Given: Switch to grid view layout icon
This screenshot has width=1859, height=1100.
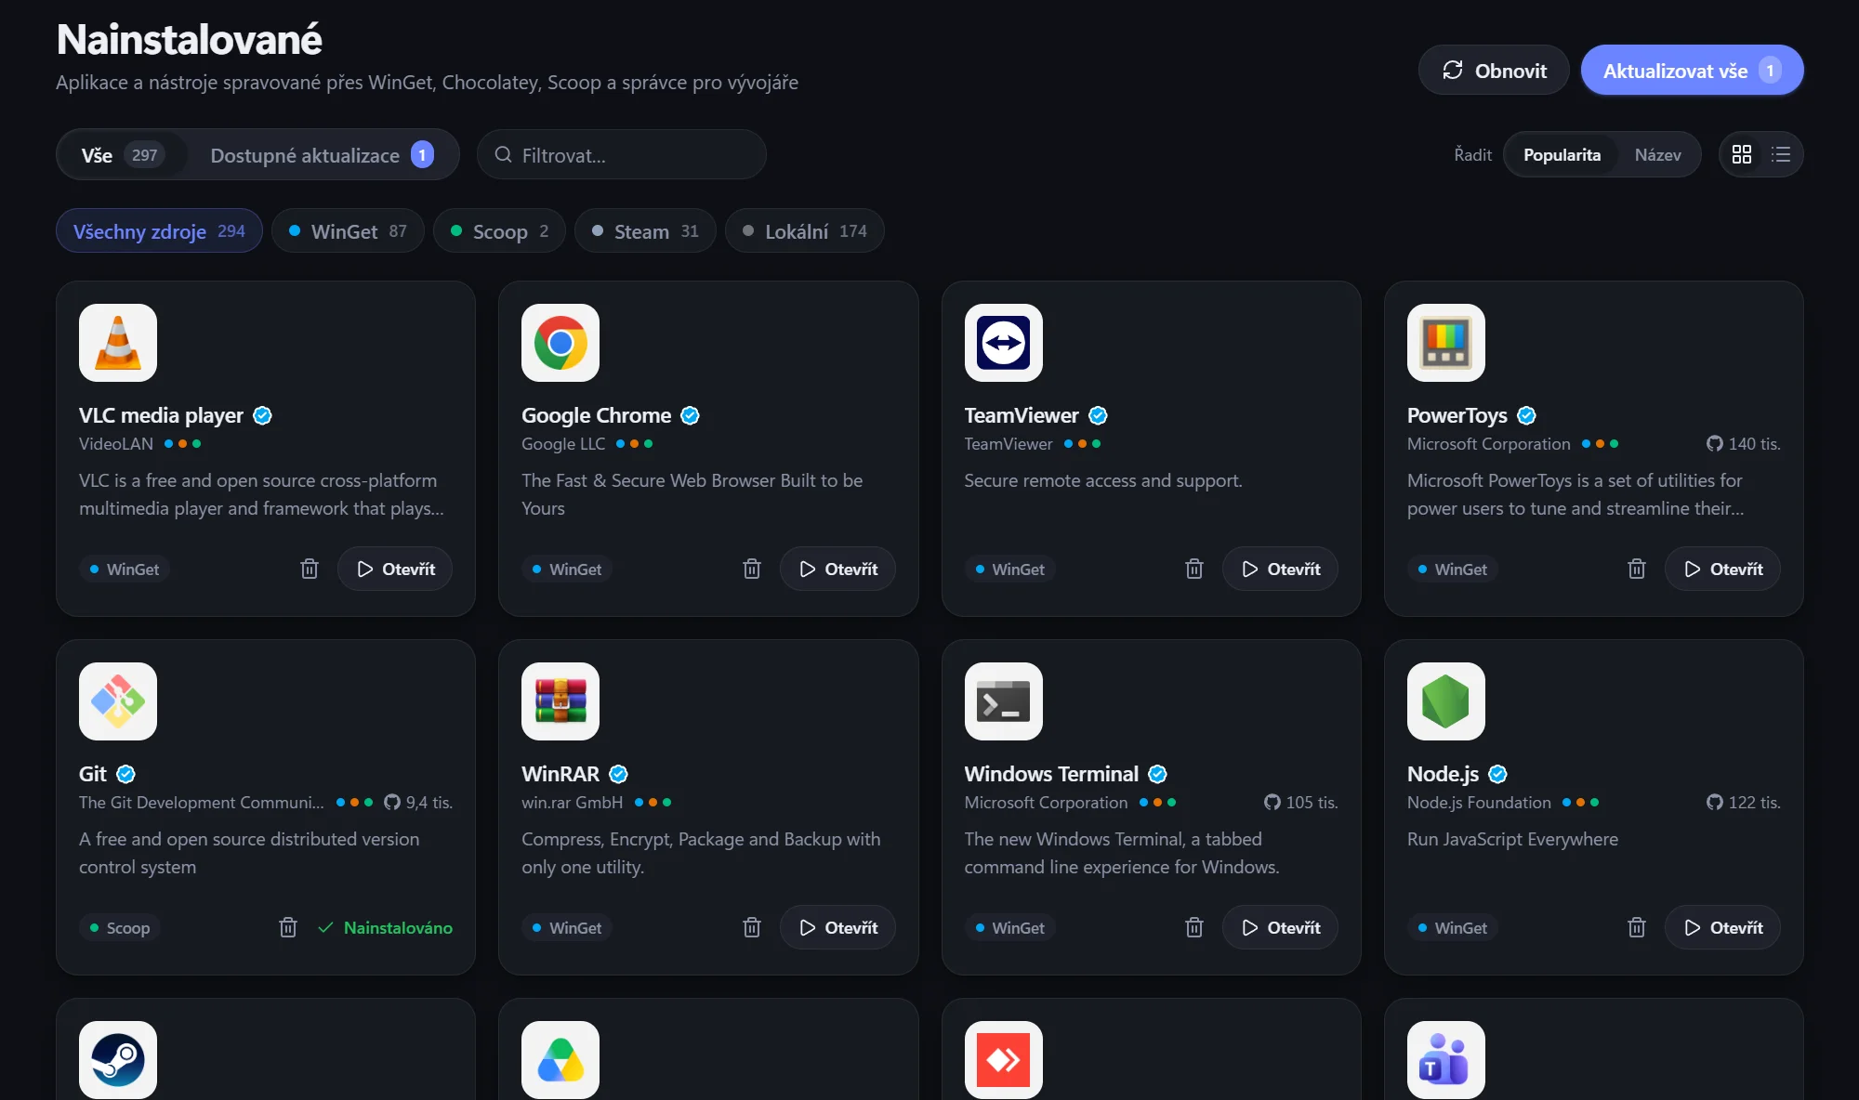Looking at the screenshot, I should (x=1742, y=154).
